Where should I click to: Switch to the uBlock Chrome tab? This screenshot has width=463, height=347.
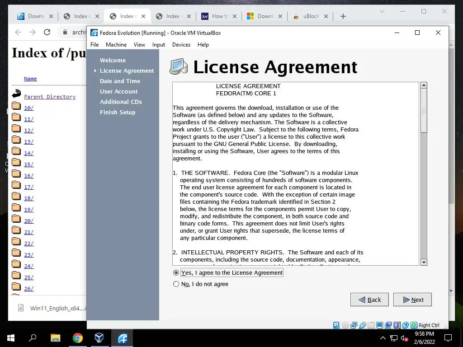[310, 16]
